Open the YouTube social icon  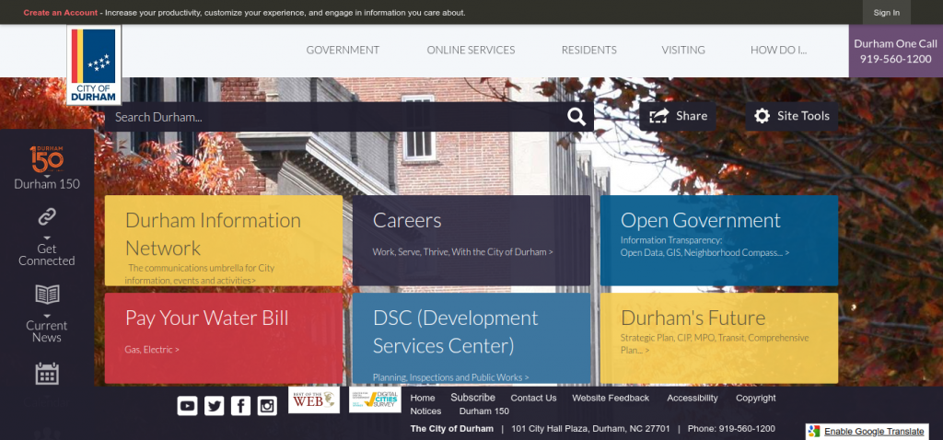[187, 405]
